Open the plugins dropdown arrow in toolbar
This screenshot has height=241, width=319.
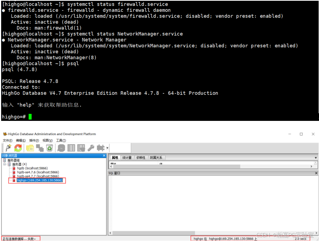[x=107, y=148]
